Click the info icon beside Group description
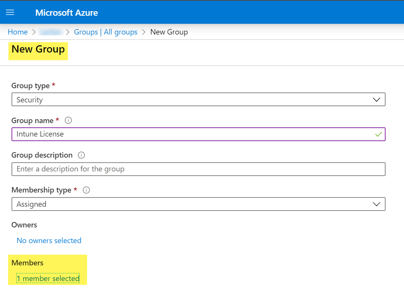404x288 pixels. point(81,155)
